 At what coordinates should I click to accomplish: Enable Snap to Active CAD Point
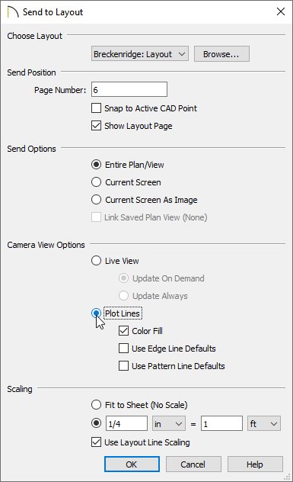pos(97,108)
